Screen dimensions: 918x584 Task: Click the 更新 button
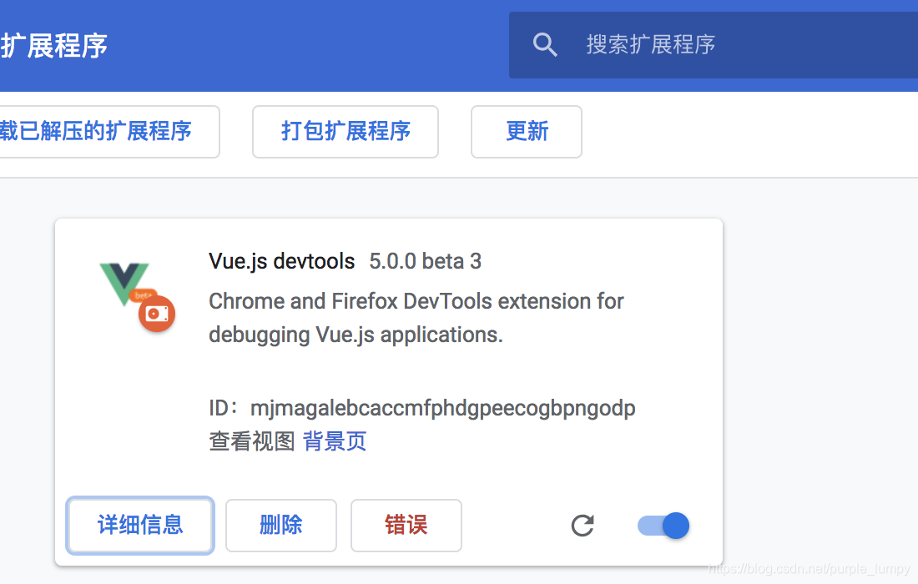527,132
